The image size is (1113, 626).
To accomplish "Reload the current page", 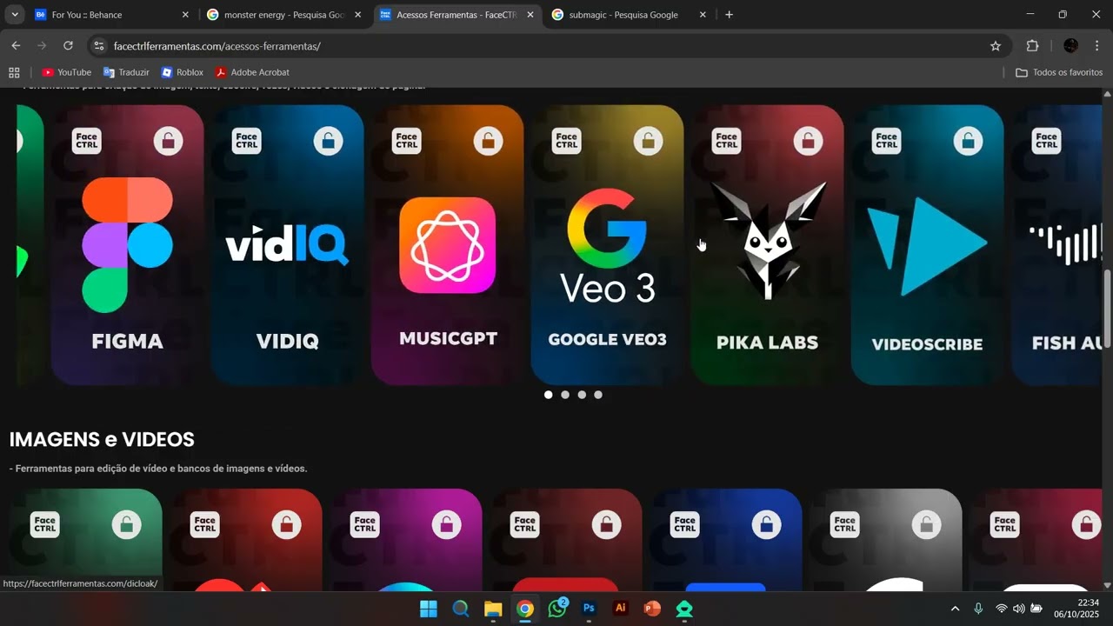I will tap(68, 46).
